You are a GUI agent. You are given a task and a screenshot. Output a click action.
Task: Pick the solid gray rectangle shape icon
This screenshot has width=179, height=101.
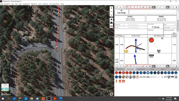148,77
